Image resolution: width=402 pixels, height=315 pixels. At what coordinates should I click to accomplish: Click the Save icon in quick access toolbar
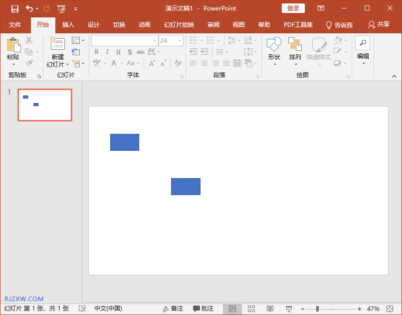tap(15, 8)
